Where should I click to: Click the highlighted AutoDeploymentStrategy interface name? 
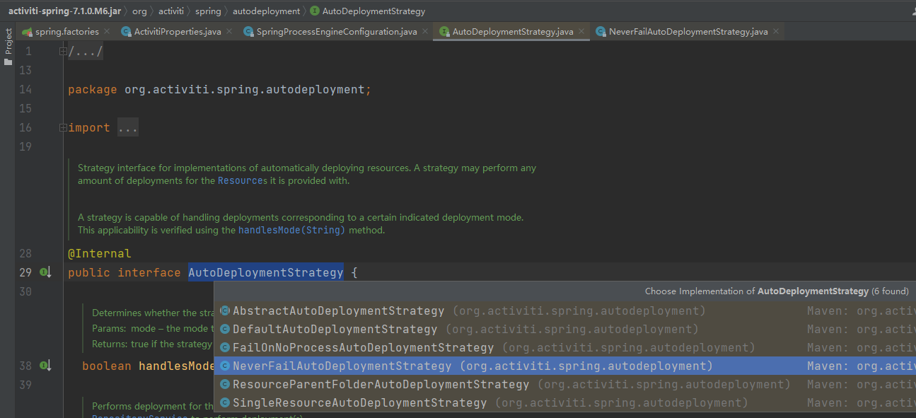266,272
